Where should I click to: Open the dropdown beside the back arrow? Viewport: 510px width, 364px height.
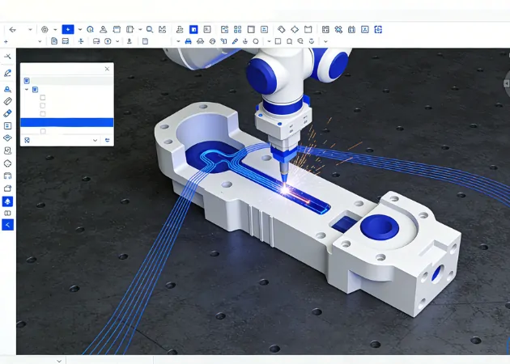point(30,30)
